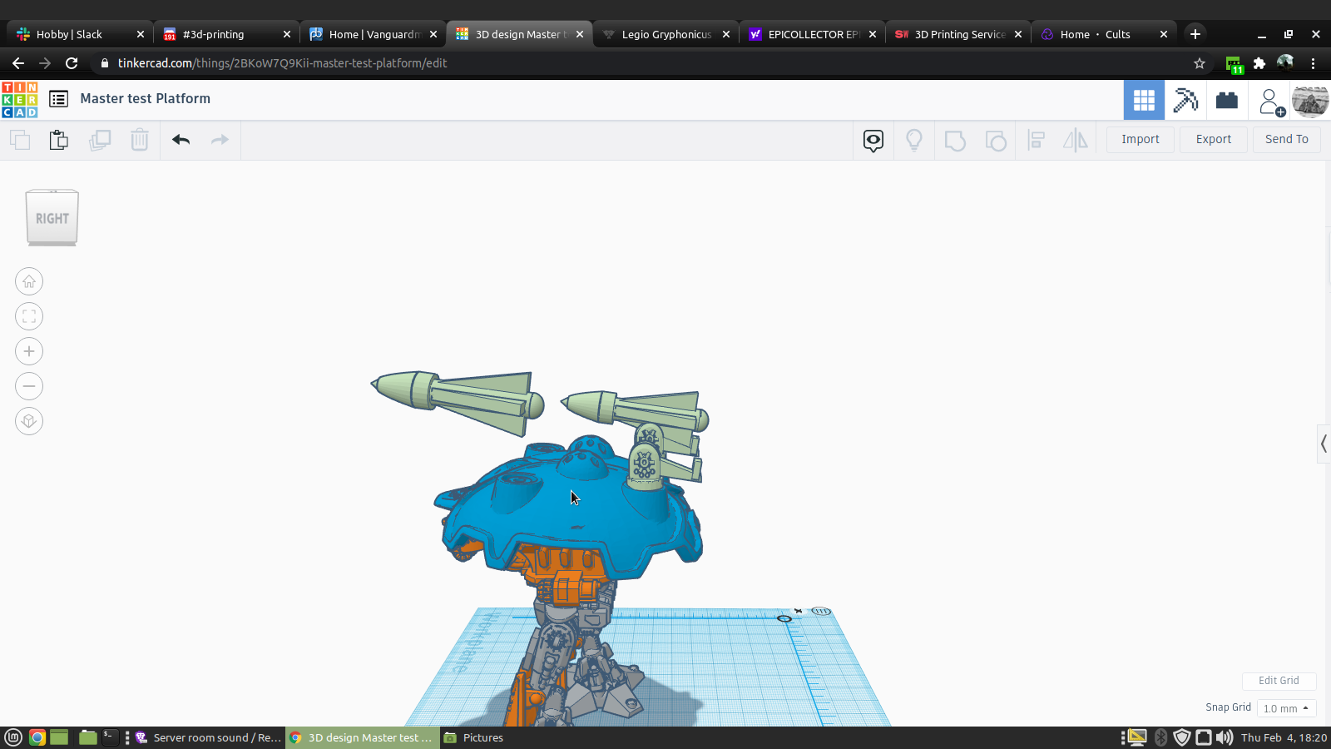Click the Tinkercad logo

20,100
